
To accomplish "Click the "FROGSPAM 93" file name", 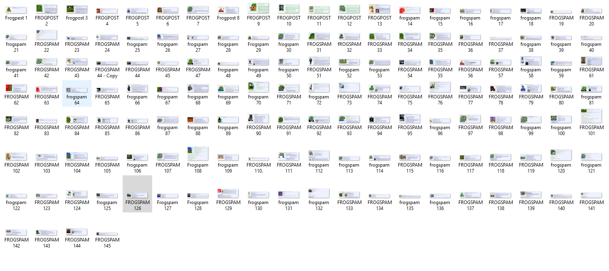I will (x=349, y=130).
